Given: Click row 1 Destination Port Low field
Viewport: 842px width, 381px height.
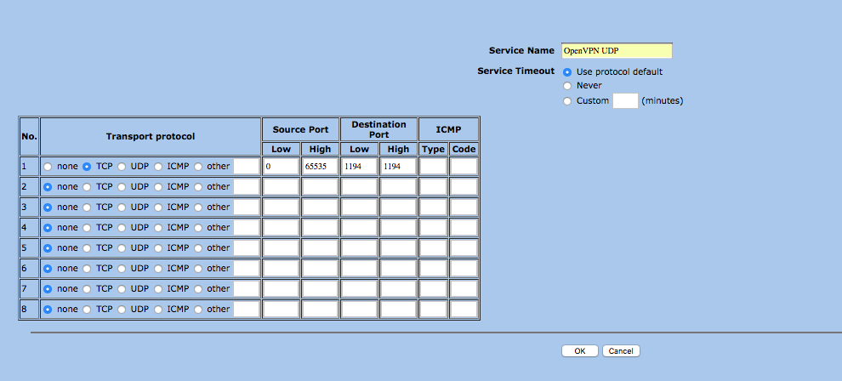Looking at the screenshot, I should (359, 167).
